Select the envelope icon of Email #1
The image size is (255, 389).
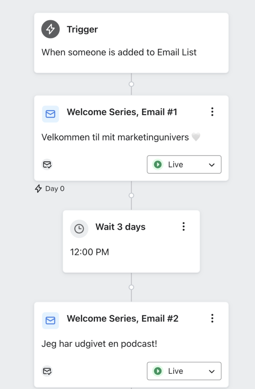(x=51, y=114)
